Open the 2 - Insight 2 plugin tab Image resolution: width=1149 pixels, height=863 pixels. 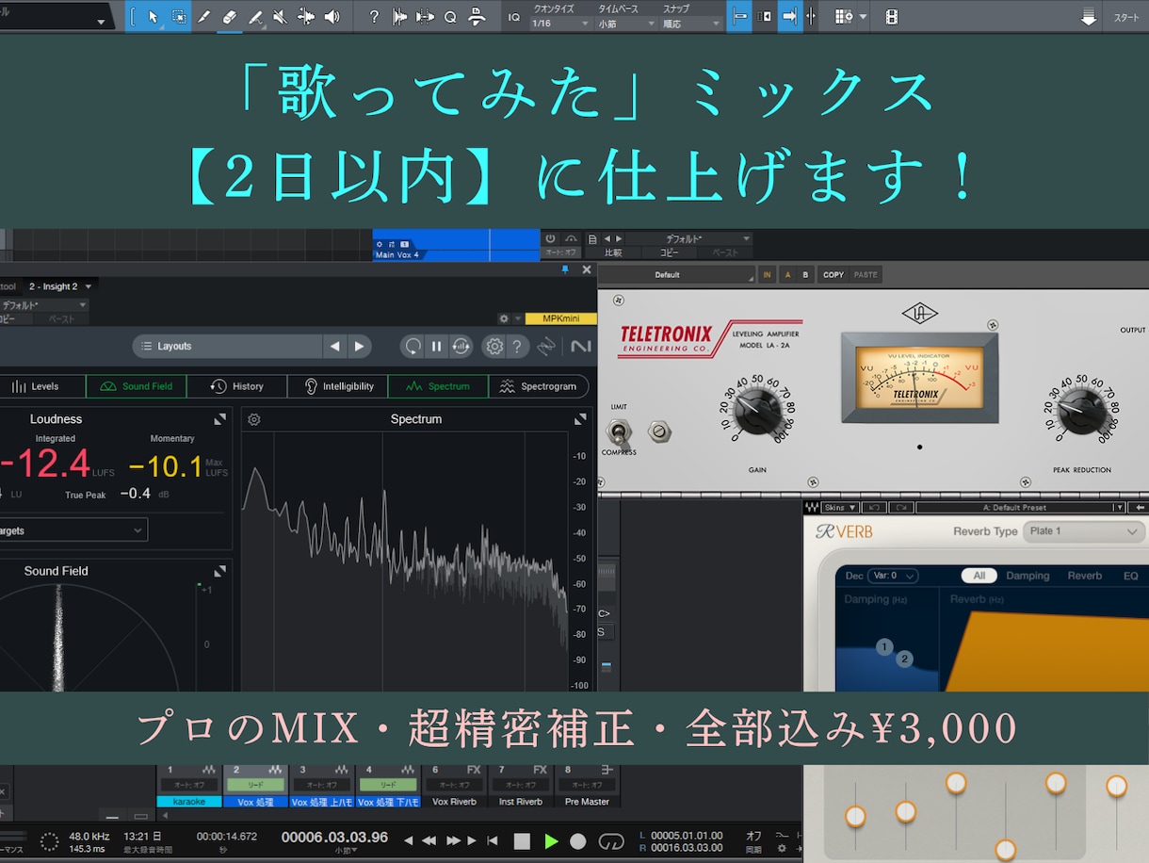(x=60, y=286)
